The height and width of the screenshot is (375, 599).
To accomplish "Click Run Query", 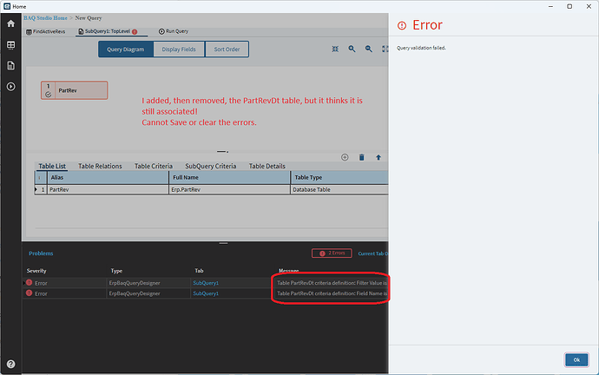I will pyautogui.click(x=174, y=31).
